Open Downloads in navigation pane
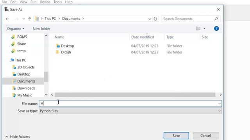Screen dimensions: 250x140 click(26, 88)
